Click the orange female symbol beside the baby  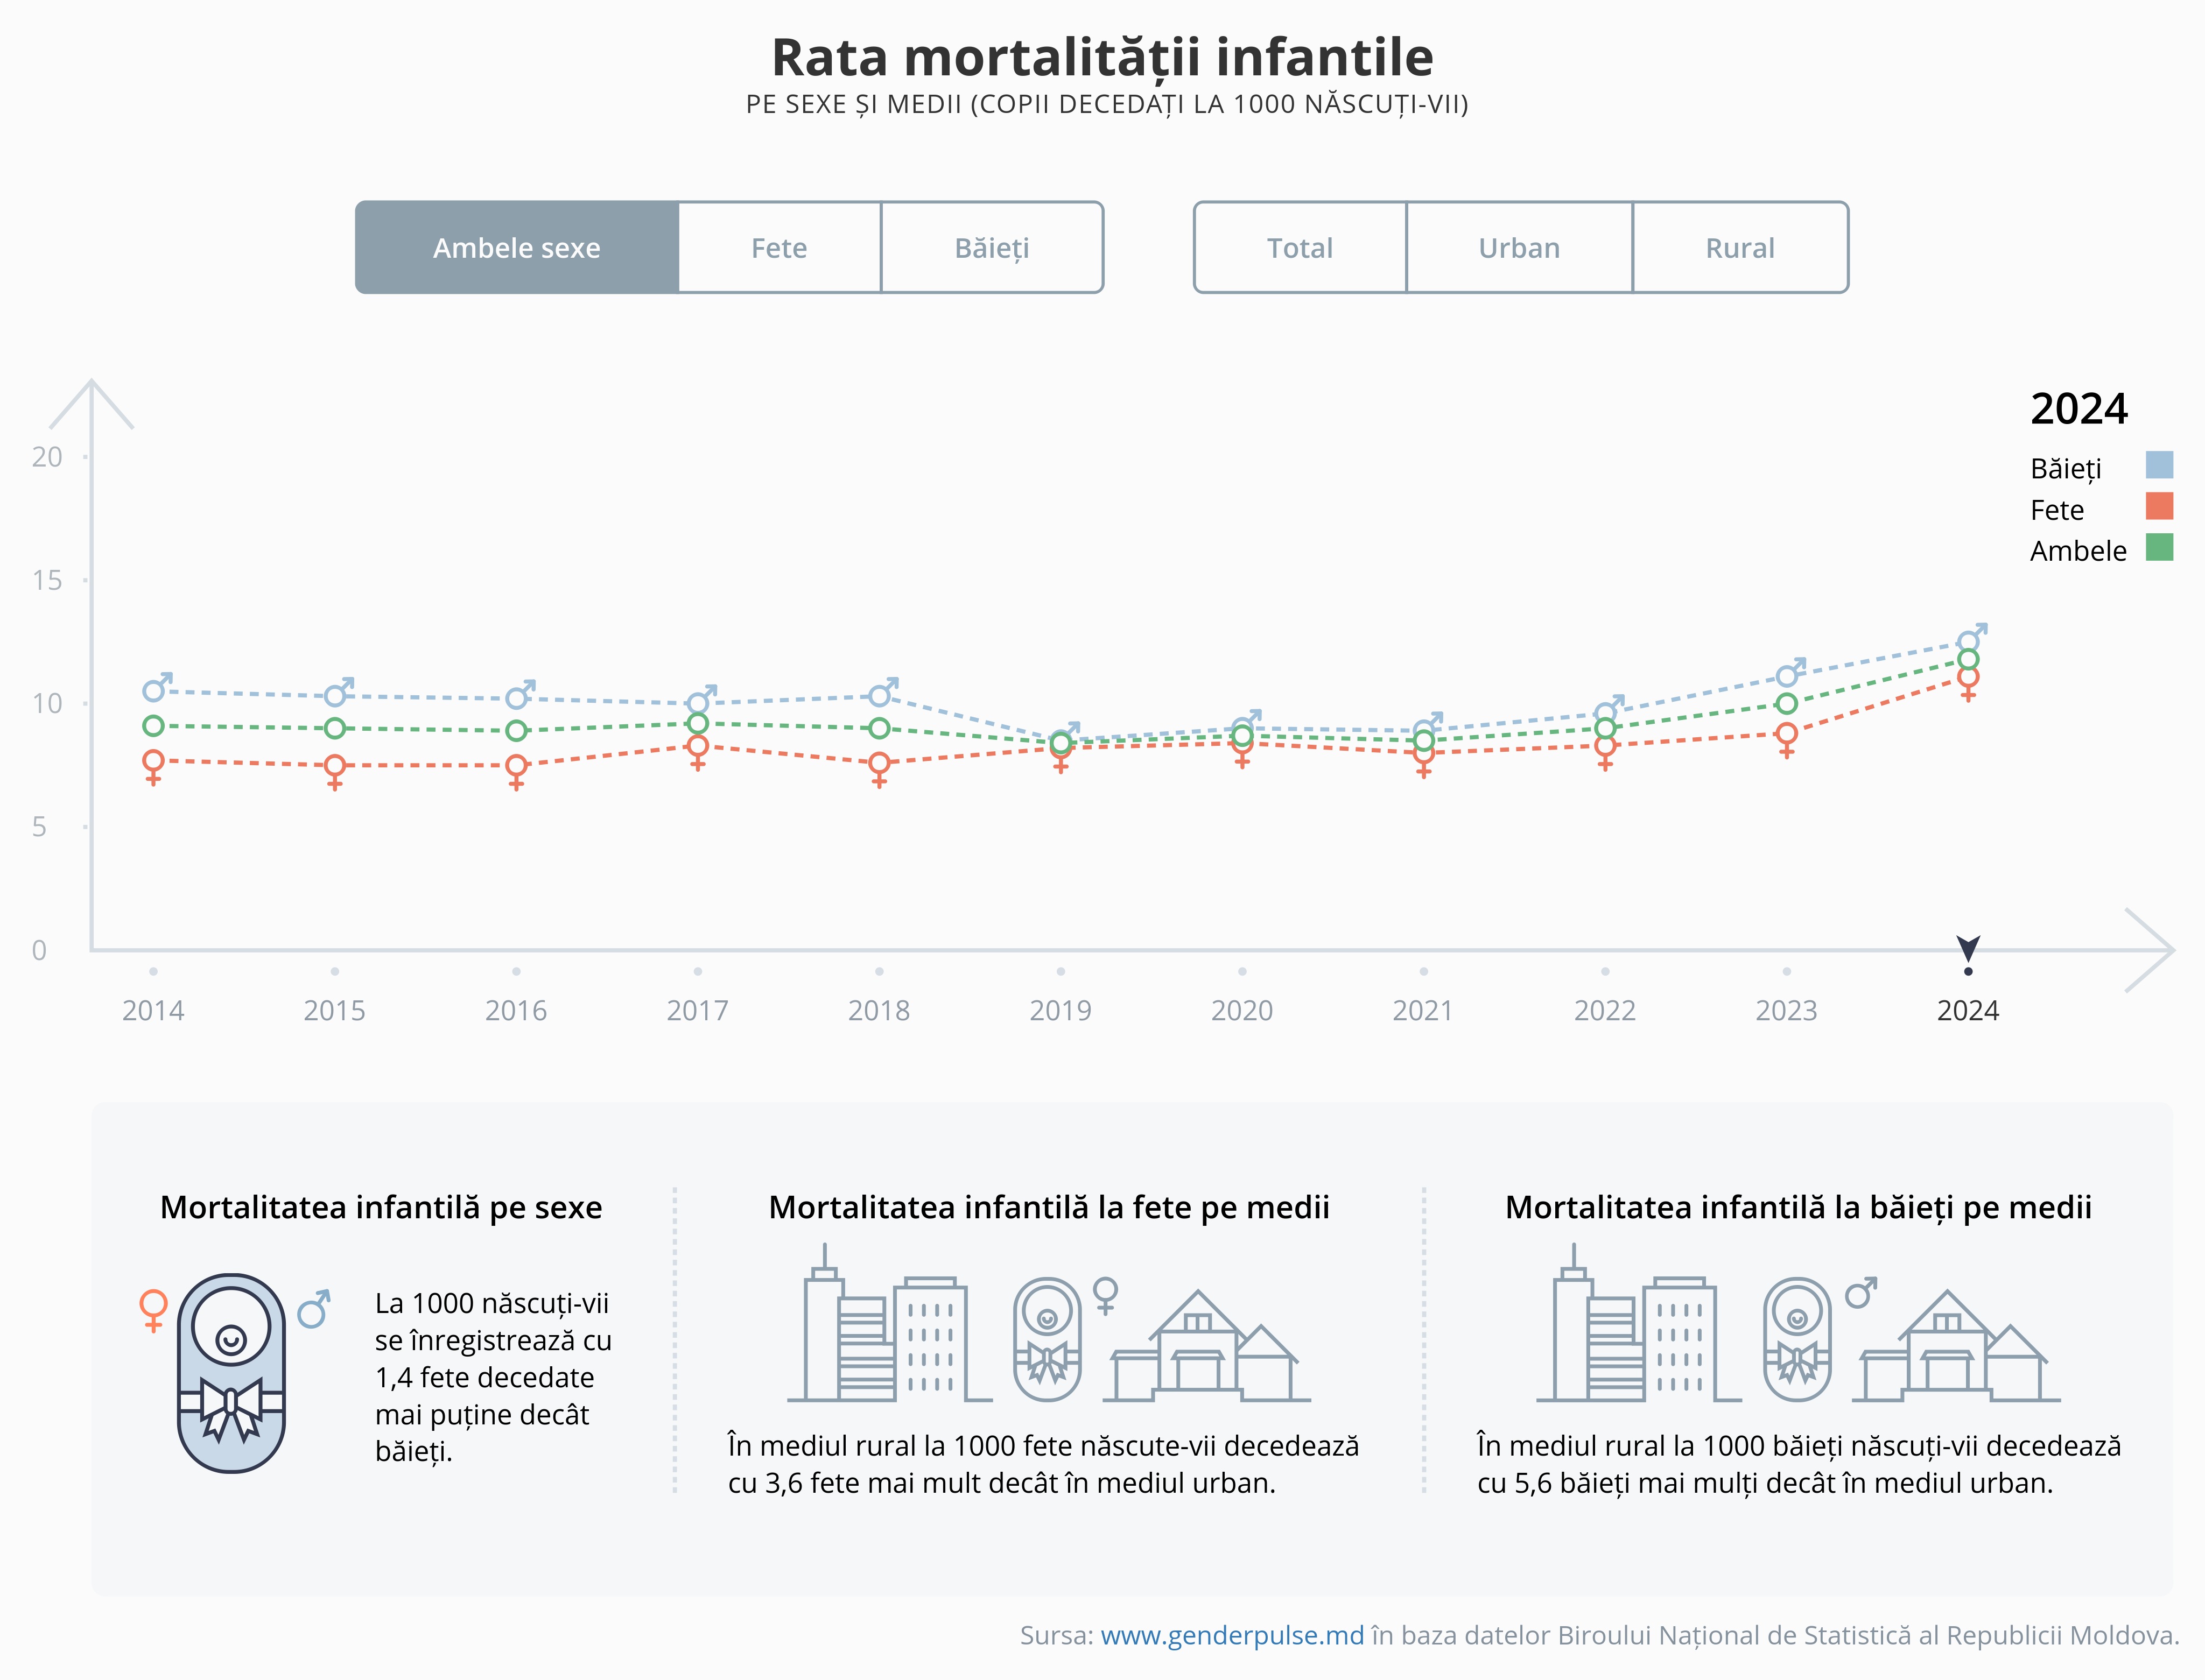coord(153,1309)
